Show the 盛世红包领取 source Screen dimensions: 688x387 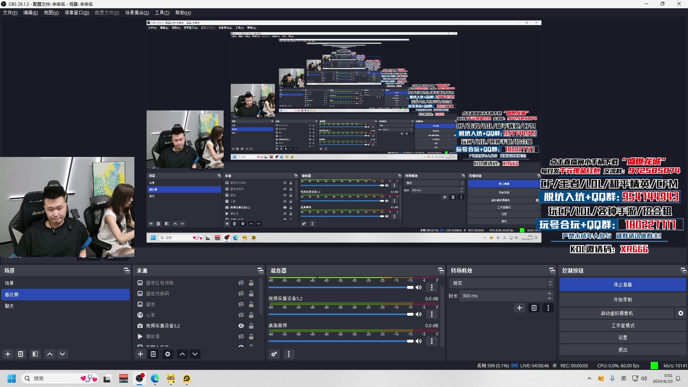tap(241, 283)
